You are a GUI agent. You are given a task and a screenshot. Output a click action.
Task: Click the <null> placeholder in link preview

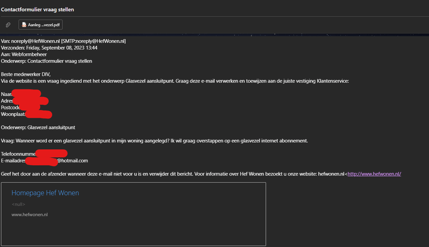tap(18, 205)
